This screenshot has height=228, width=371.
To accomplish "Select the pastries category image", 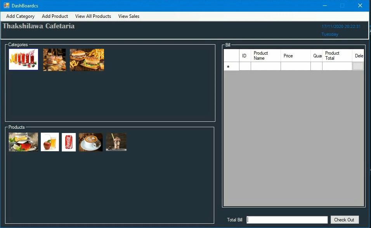I will point(54,60).
